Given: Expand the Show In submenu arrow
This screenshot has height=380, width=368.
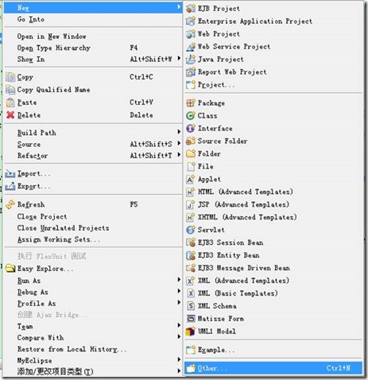Looking at the screenshot, I should click(x=179, y=58).
